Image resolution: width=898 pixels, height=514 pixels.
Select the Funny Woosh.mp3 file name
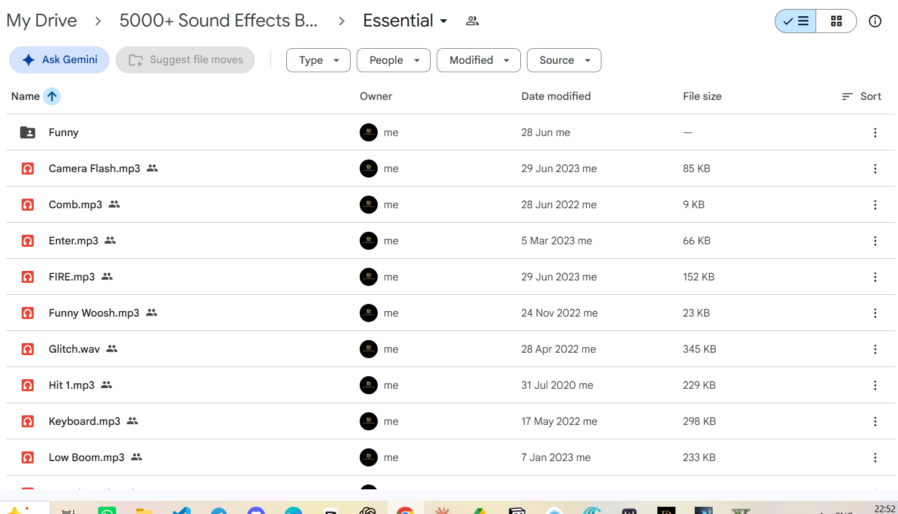coord(94,313)
